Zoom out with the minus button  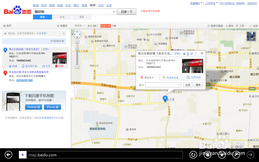point(77,67)
